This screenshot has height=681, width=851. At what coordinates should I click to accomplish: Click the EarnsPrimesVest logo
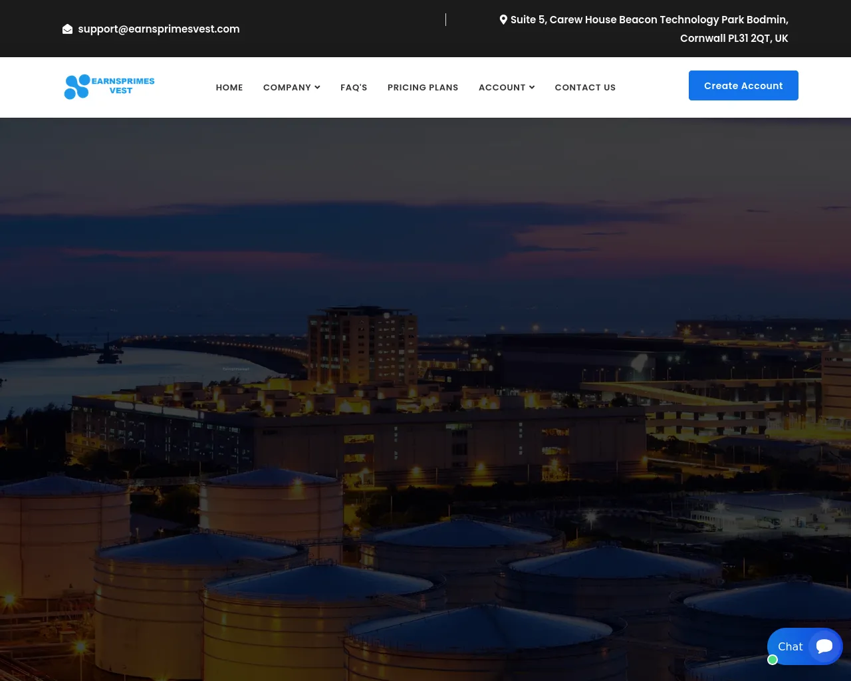(109, 86)
